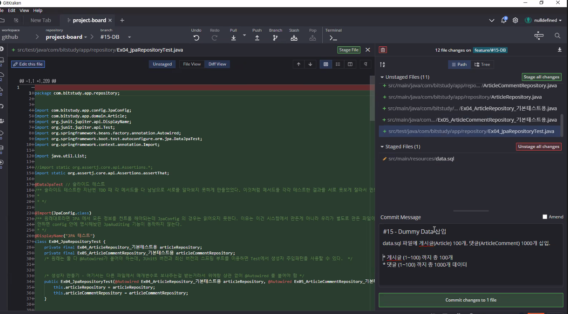
Task: Click commit summary field '#15 - Dummy Data'
Action: click(x=471, y=232)
